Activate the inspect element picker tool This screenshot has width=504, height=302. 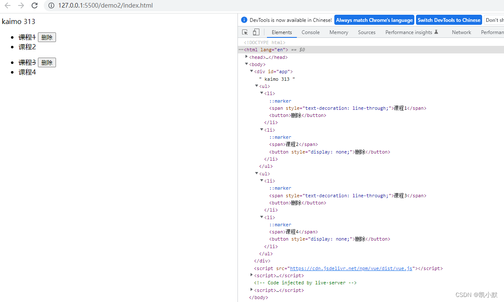click(x=245, y=32)
